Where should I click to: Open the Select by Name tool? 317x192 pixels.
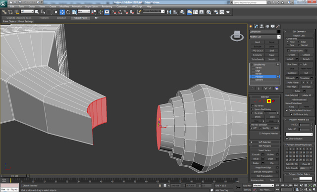coord(43,12)
